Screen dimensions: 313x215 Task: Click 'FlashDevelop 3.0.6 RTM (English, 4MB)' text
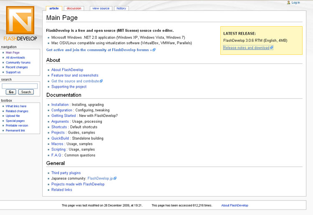pos(255,40)
